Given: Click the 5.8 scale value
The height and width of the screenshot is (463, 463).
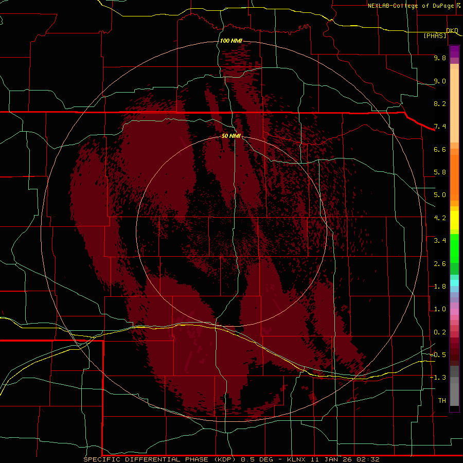Looking at the screenshot, I should click(x=440, y=172).
